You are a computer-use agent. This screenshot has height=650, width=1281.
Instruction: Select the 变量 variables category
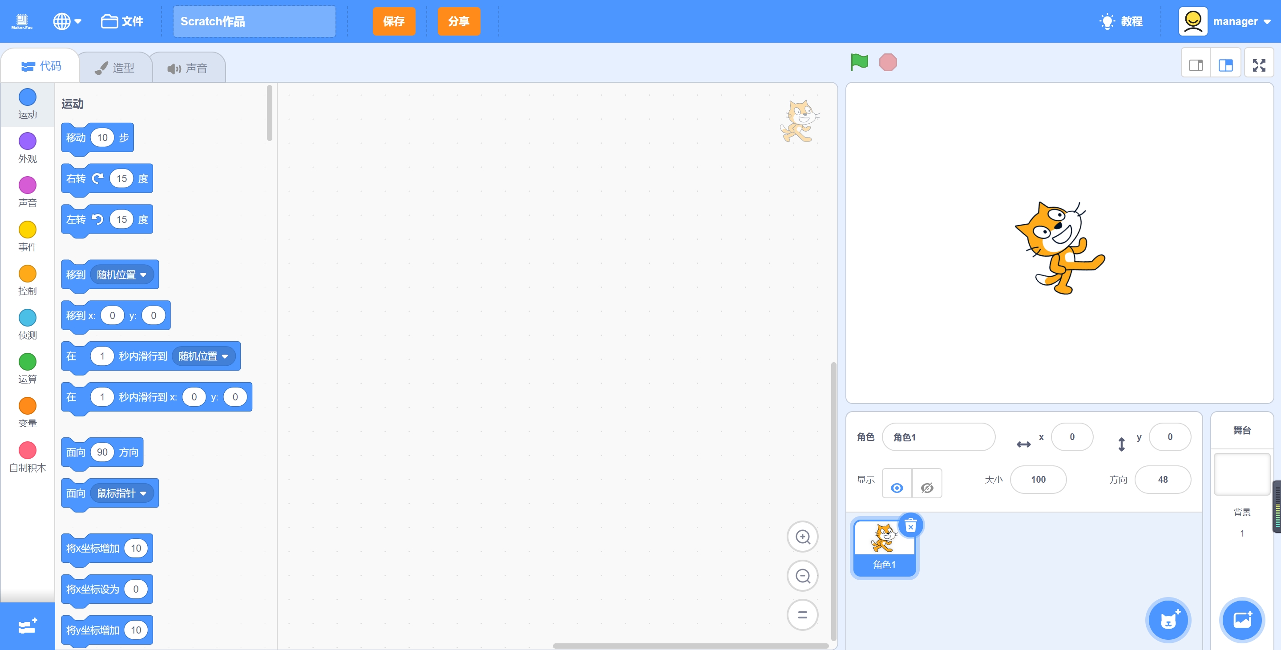[x=27, y=413]
